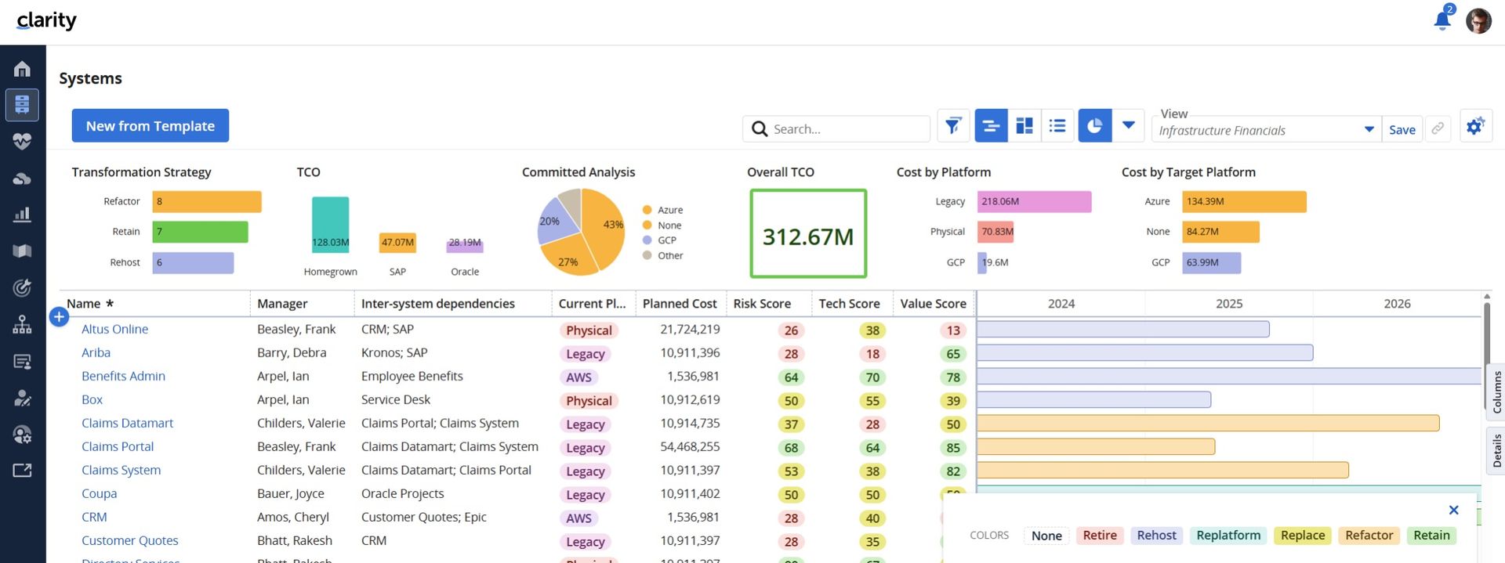Open the Altus Online system link
Image resolution: width=1505 pixels, height=563 pixels.
(x=114, y=330)
